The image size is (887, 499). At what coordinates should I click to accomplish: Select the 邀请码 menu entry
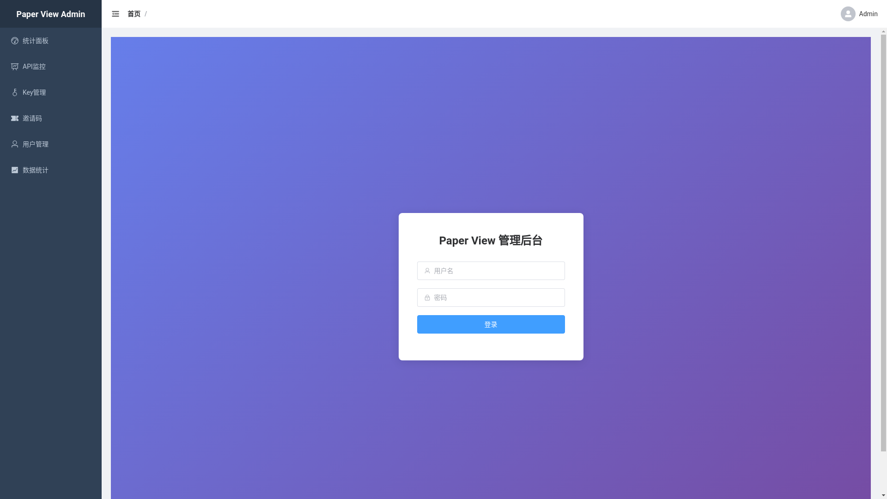(51, 118)
